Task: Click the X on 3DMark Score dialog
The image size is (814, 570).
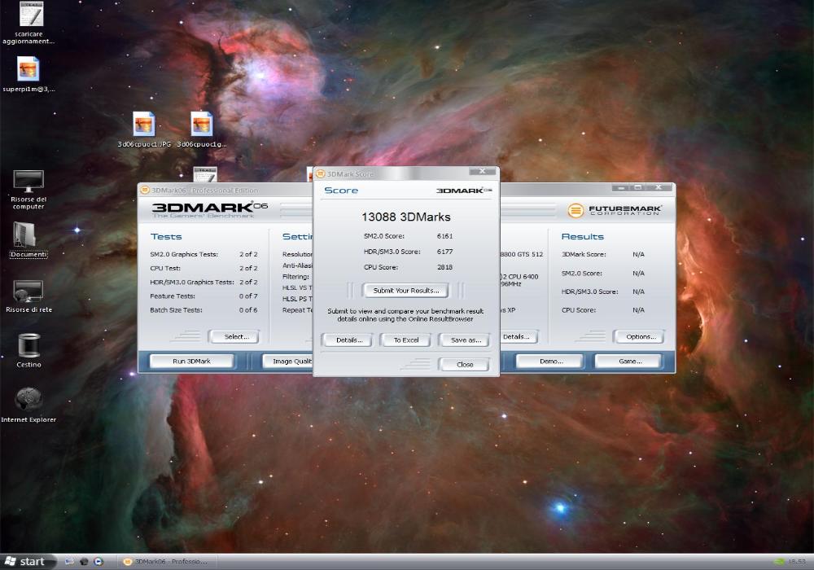Action: tap(482, 171)
